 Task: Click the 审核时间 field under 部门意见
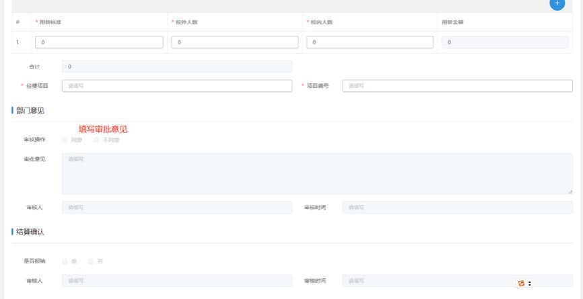pyautogui.click(x=457, y=208)
